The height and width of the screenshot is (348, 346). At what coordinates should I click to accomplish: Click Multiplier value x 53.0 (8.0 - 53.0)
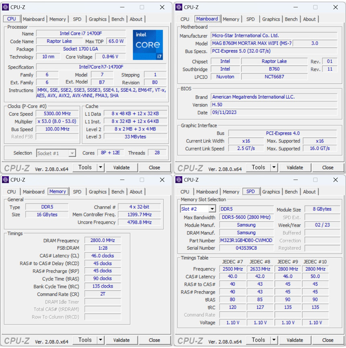(57, 121)
